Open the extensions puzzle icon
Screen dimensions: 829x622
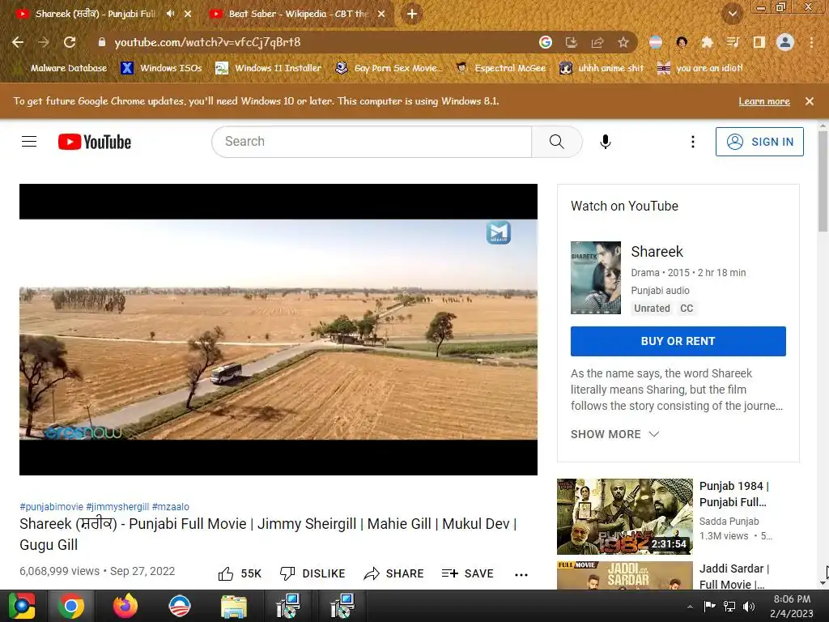[707, 42]
